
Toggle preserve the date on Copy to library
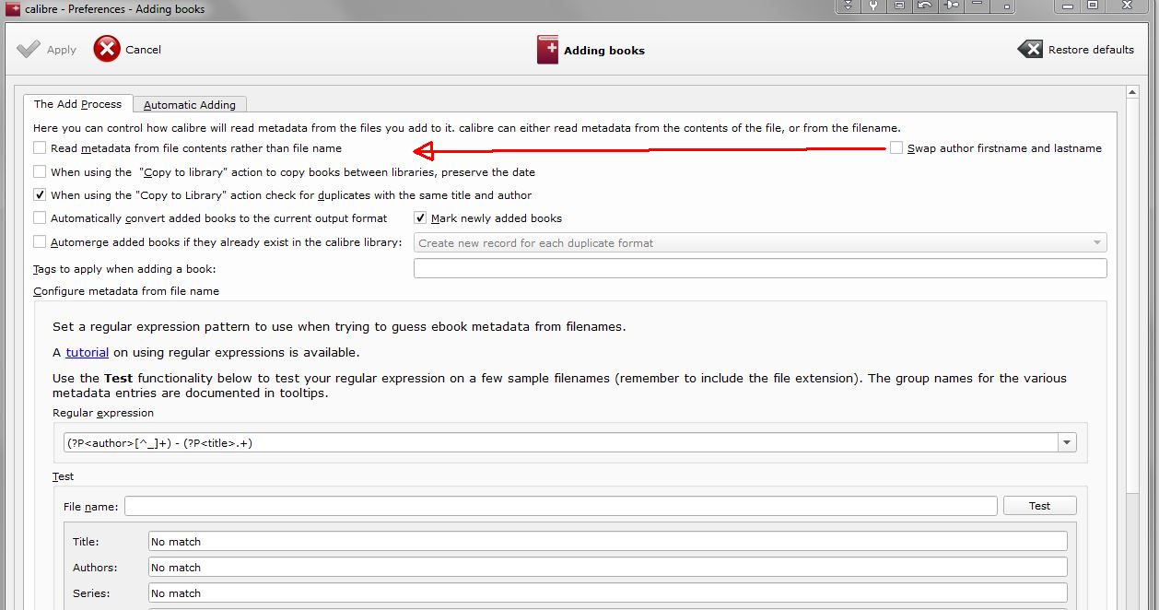pos(40,171)
